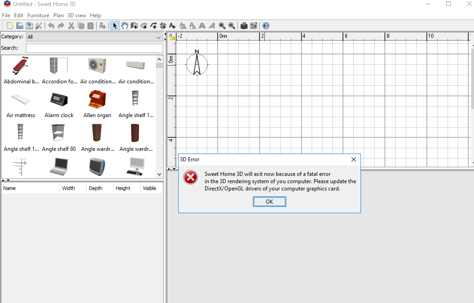Sort furniture list by Depth column

[100, 188]
